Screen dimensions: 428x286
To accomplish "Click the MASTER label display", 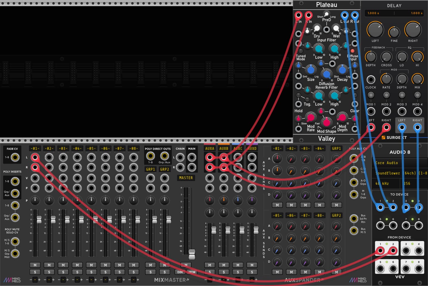I will [186, 178].
